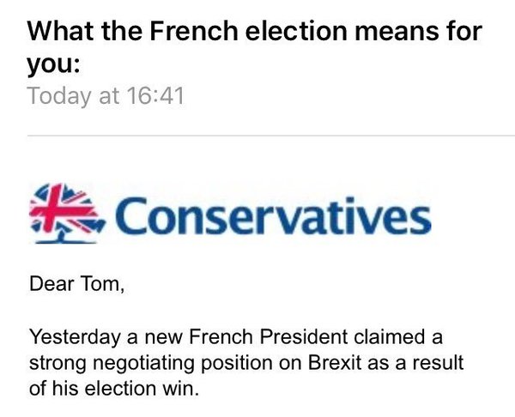The width and height of the screenshot is (515, 417).
Task: Click the word 'result' in the body
Action: [439, 363]
